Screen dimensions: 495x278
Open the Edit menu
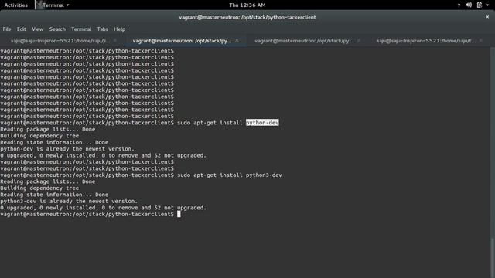(21, 29)
